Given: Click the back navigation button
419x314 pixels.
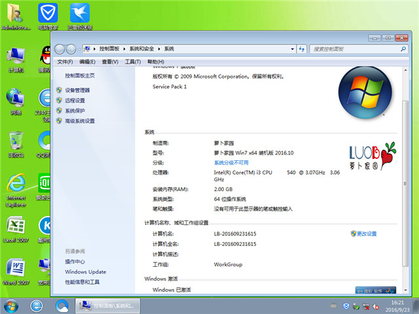Looking at the screenshot, I should click(60, 49).
